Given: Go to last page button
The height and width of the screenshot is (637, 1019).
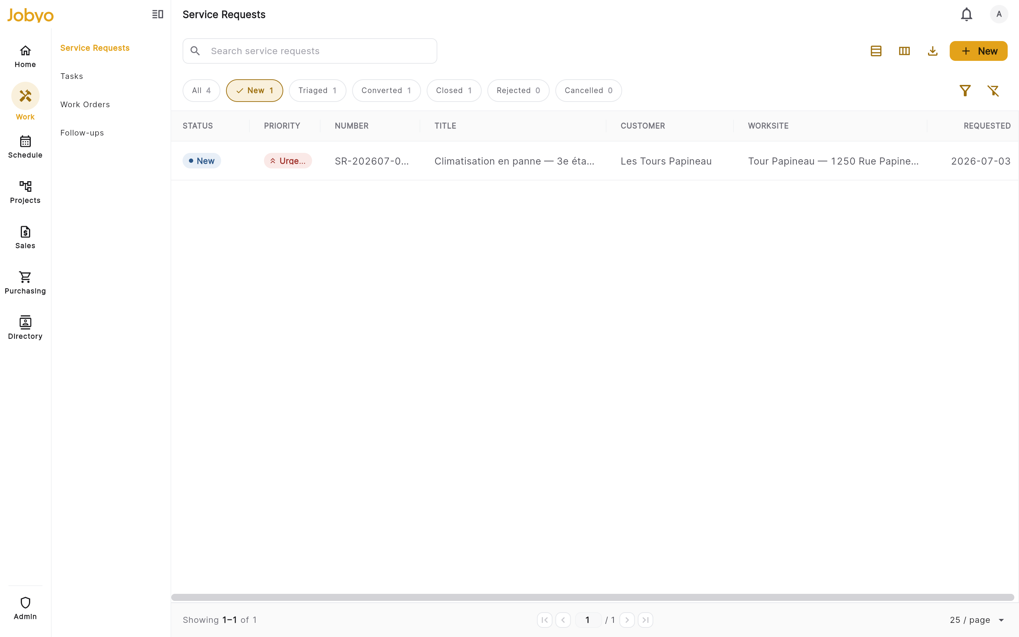Looking at the screenshot, I should (x=645, y=620).
